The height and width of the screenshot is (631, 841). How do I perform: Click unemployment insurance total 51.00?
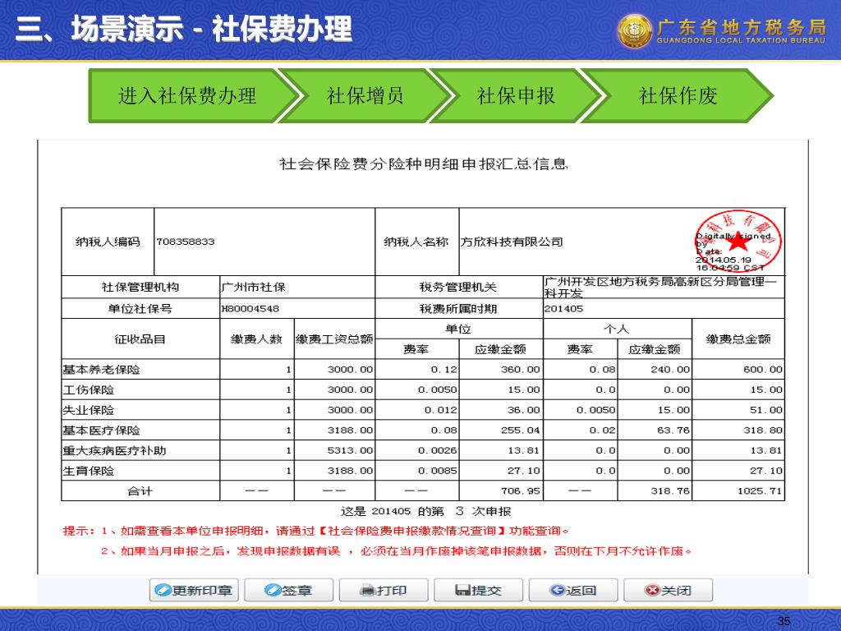(x=766, y=411)
